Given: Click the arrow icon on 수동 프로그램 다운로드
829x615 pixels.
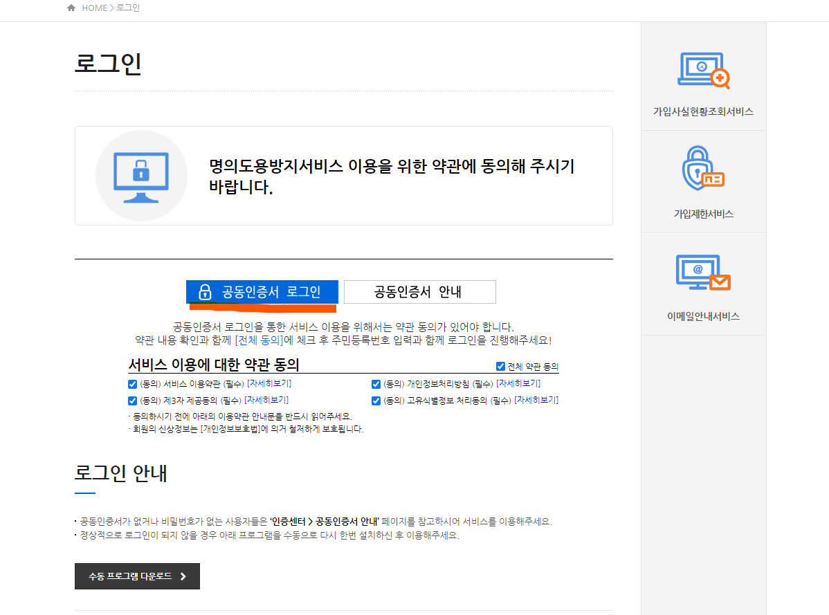Looking at the screenshot, I should coord(184,576).
